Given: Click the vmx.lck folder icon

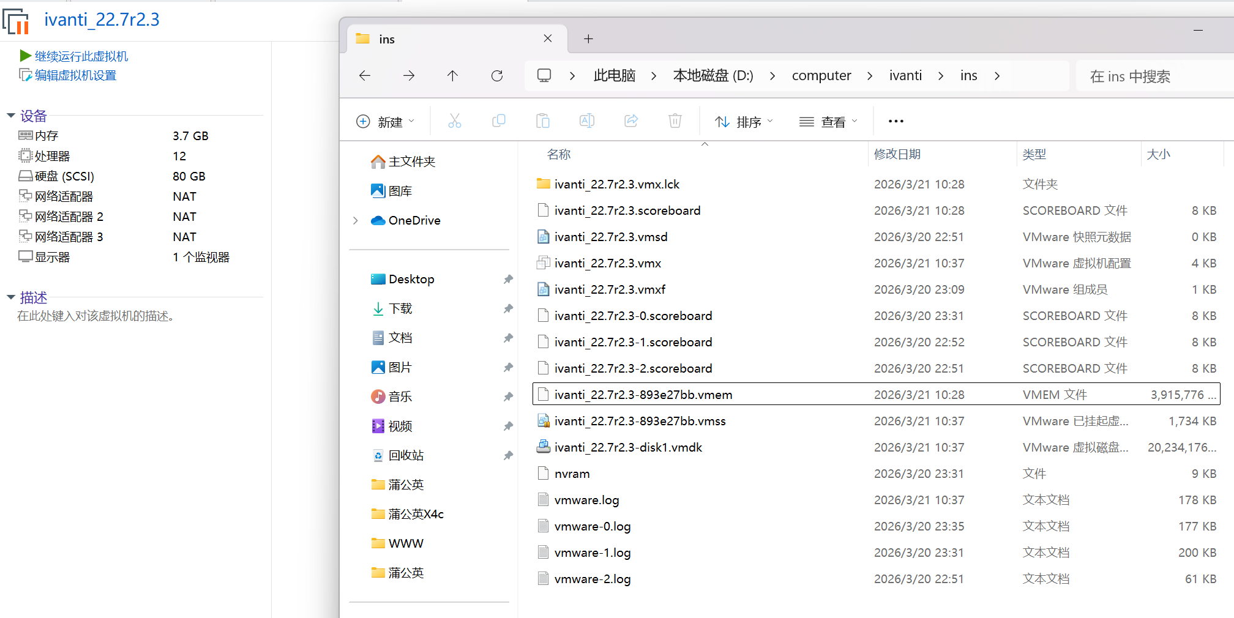Looking at the screenshot, I should coord(543,184).
